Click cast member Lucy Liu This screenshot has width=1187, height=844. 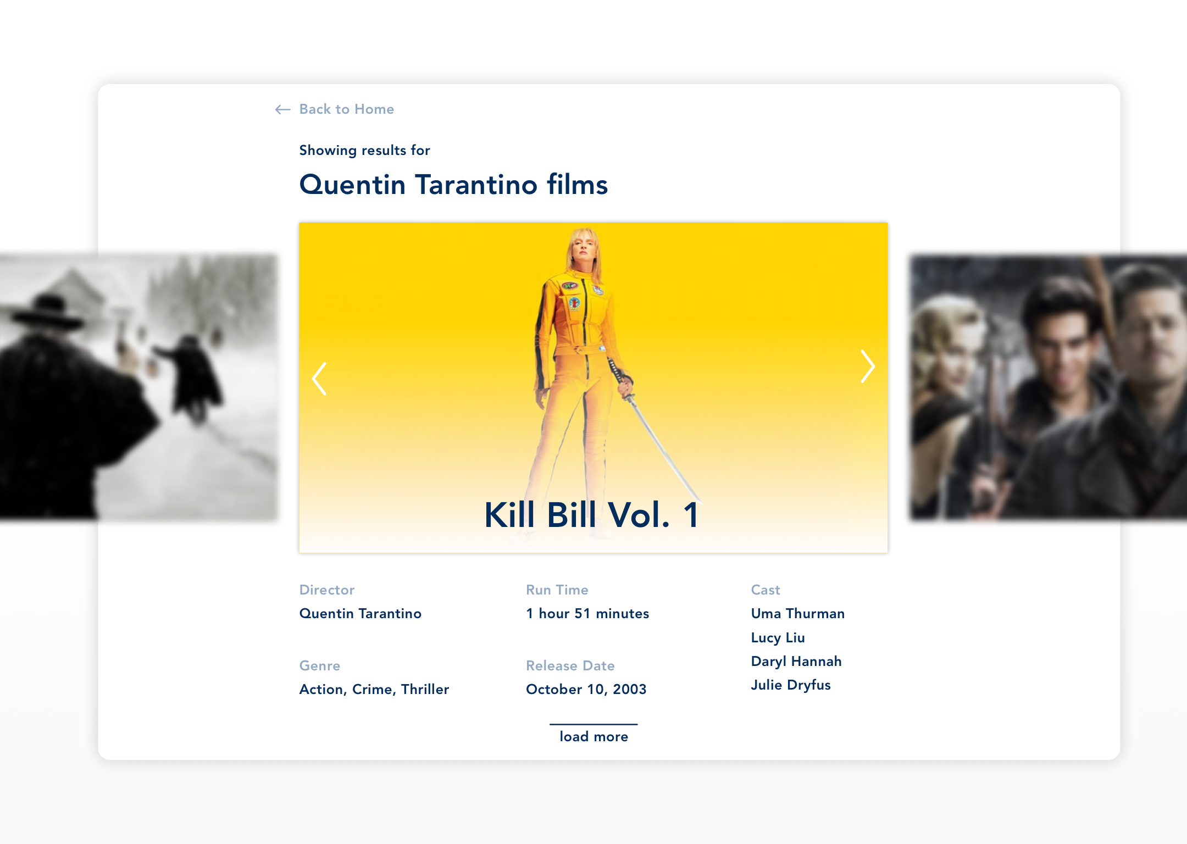pos(778,637)
